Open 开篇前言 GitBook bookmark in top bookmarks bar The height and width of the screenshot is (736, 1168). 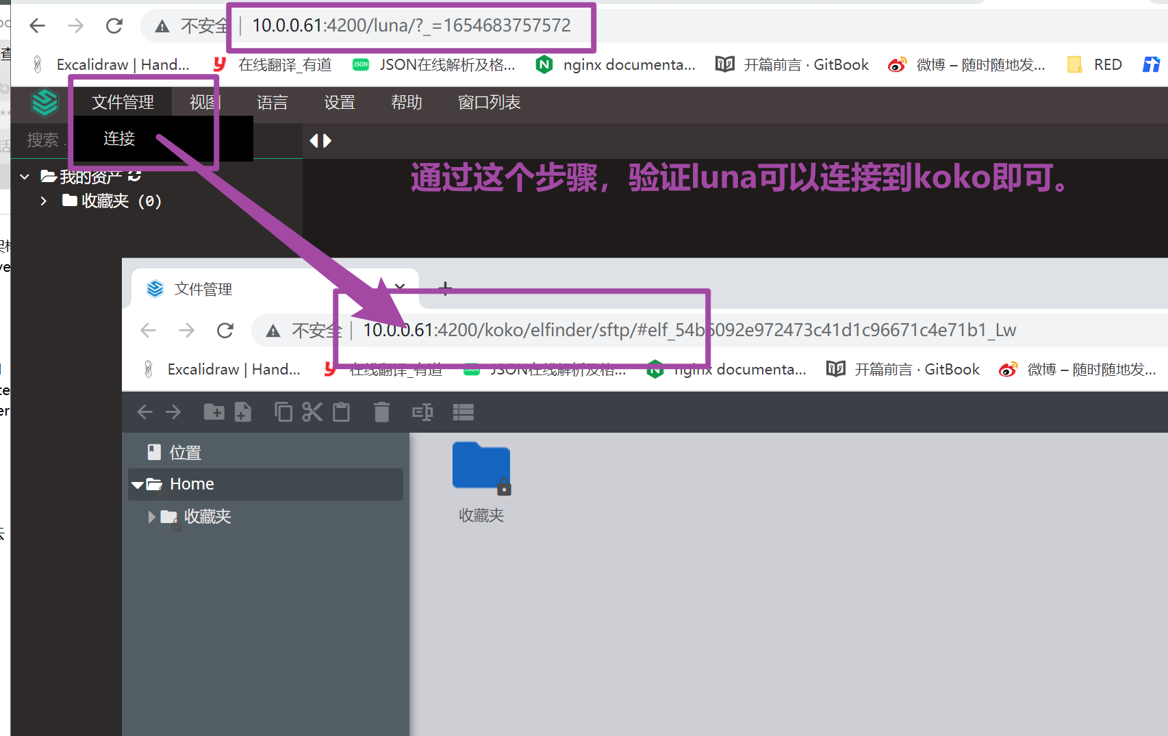792,64
